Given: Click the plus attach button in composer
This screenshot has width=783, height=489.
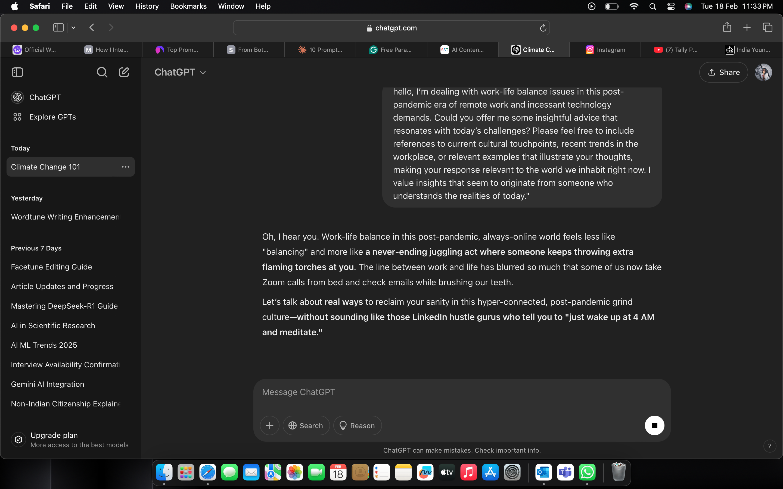Looking at the screenshot, I should click(x=269, y=425).
